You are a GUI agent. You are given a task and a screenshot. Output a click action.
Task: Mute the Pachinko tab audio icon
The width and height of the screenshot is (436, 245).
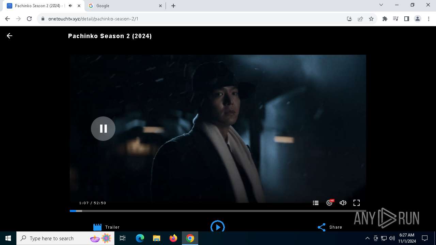(x=71, y=6)
